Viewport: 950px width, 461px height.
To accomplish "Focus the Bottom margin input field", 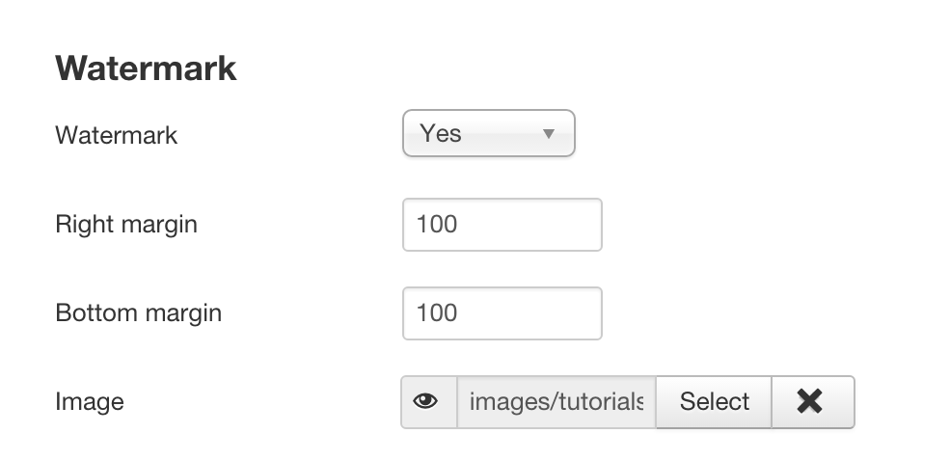I will [x=502, y=313].
